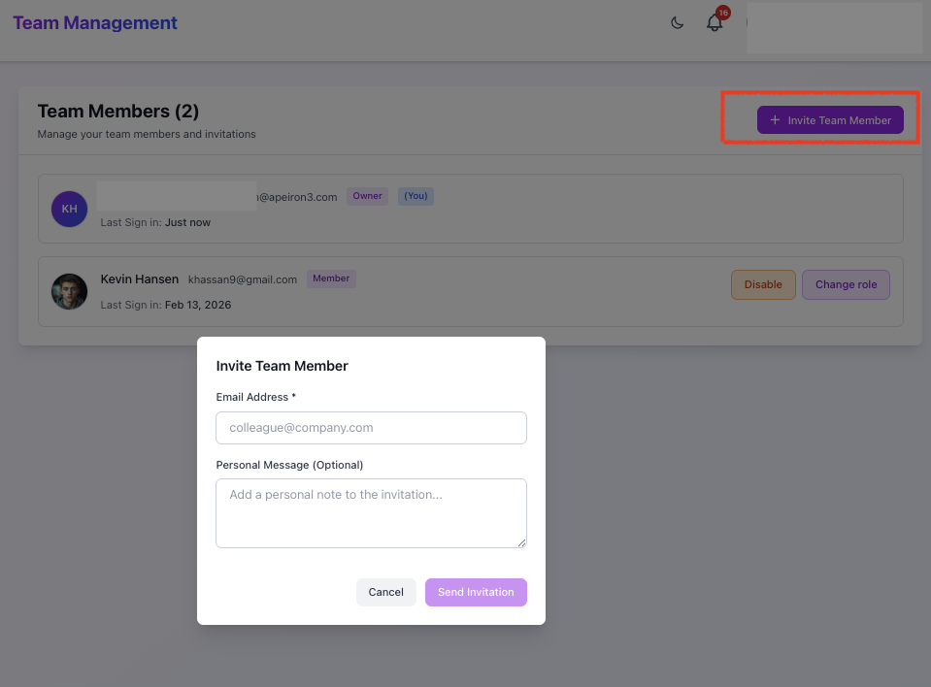
Task: Click the Kevin Hansen member name
Action: (x=140, y=279)
